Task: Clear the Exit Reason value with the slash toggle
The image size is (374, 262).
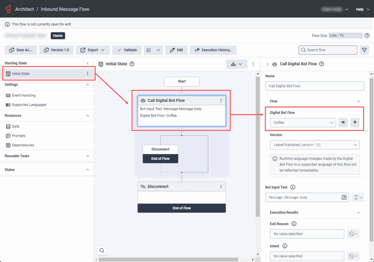Action: 353,234
